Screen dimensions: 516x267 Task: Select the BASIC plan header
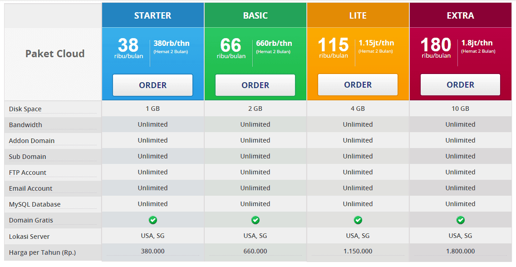click(x=256, y=15)
